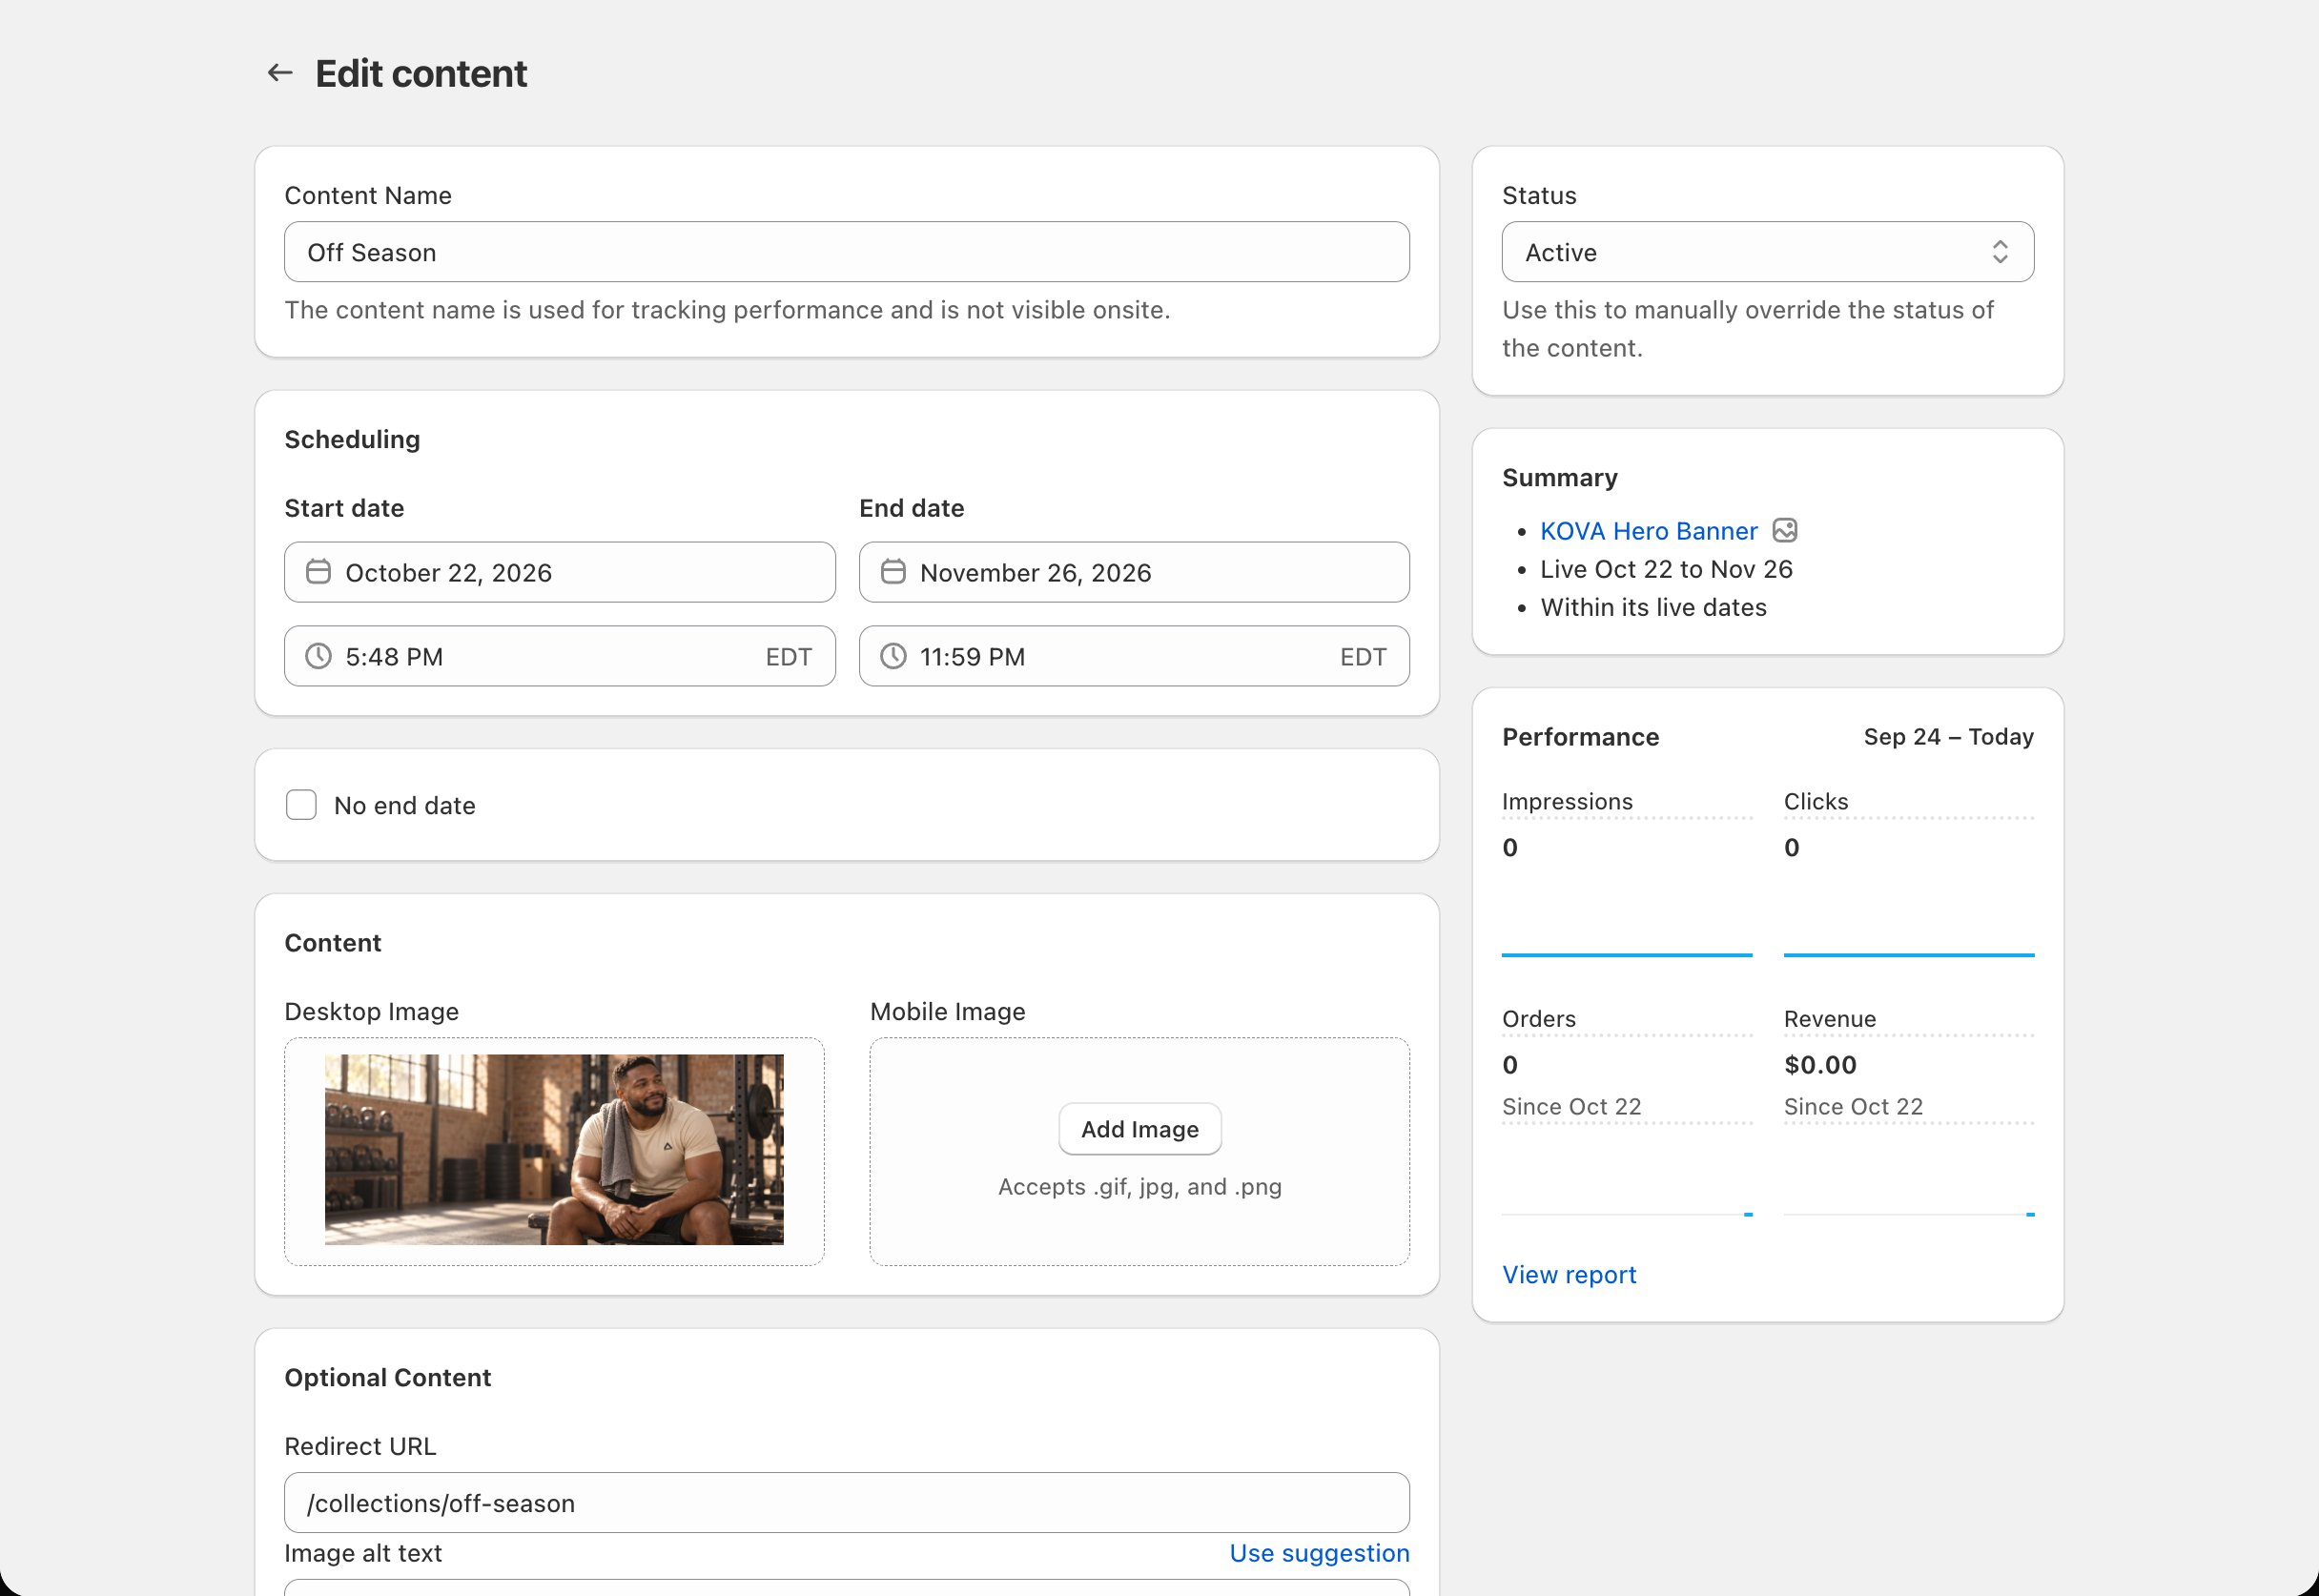Click the 'No end date' label text
Image resolution: width=2319 pixels, height=1596 pixels.
tap(404, 806)
